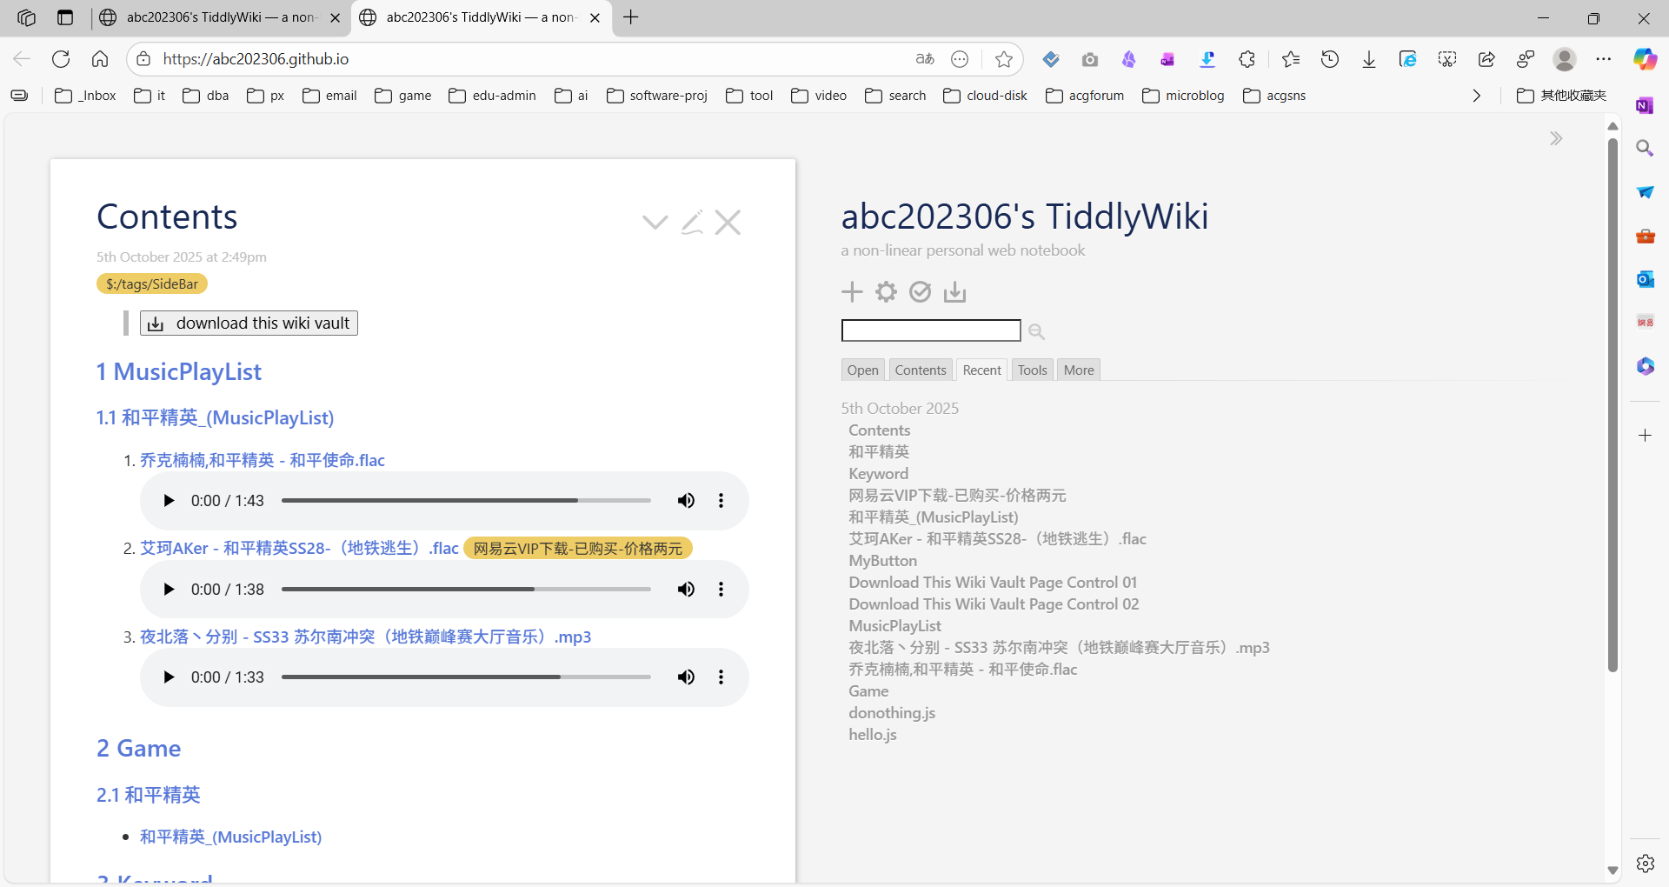Mute the 和平使命.flac audio player
Viewport: 1669px width, 887px height.
point(686,501)
